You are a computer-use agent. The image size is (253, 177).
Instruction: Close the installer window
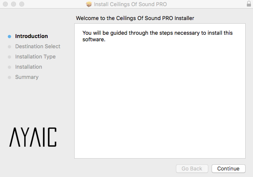click(5, 4)
